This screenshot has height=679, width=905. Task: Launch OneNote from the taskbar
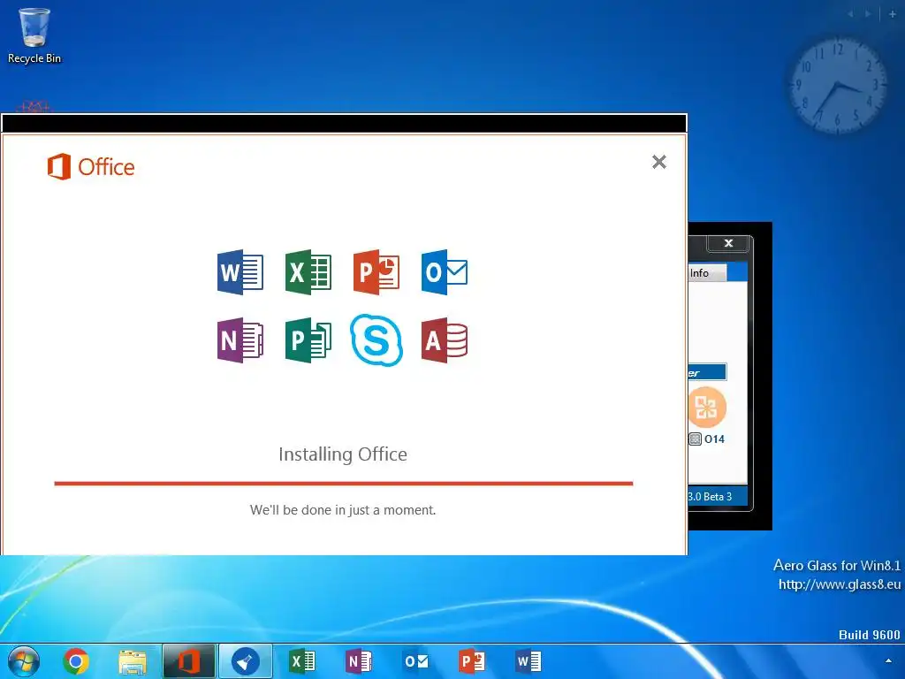tap(359, 661)
